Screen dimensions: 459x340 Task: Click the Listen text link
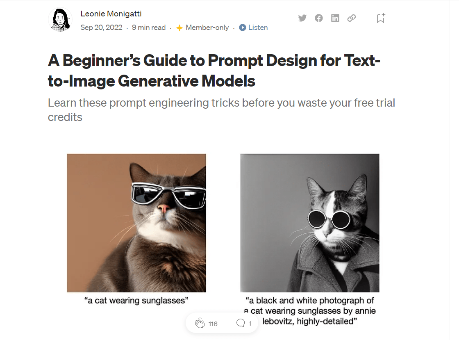tap(258, 27)
